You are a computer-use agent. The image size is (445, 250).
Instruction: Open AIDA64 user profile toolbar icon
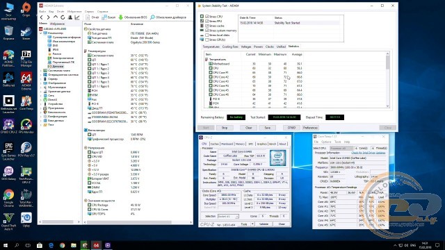click(x=70, y=17)
